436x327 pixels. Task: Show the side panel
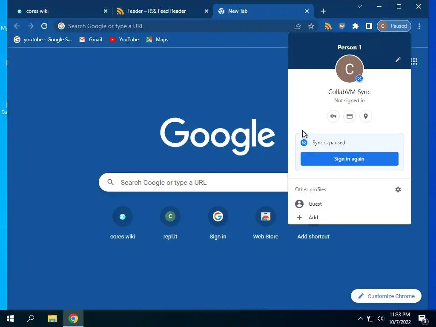tap(369, 26)
